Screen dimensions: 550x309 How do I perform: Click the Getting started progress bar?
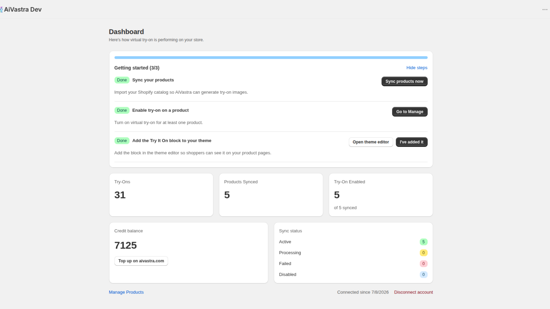(x=271, y=58)
